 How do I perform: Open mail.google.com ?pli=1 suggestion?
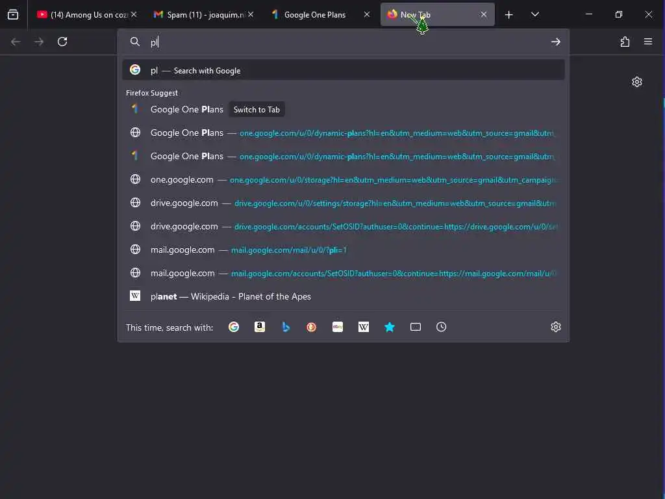[343, 249]
